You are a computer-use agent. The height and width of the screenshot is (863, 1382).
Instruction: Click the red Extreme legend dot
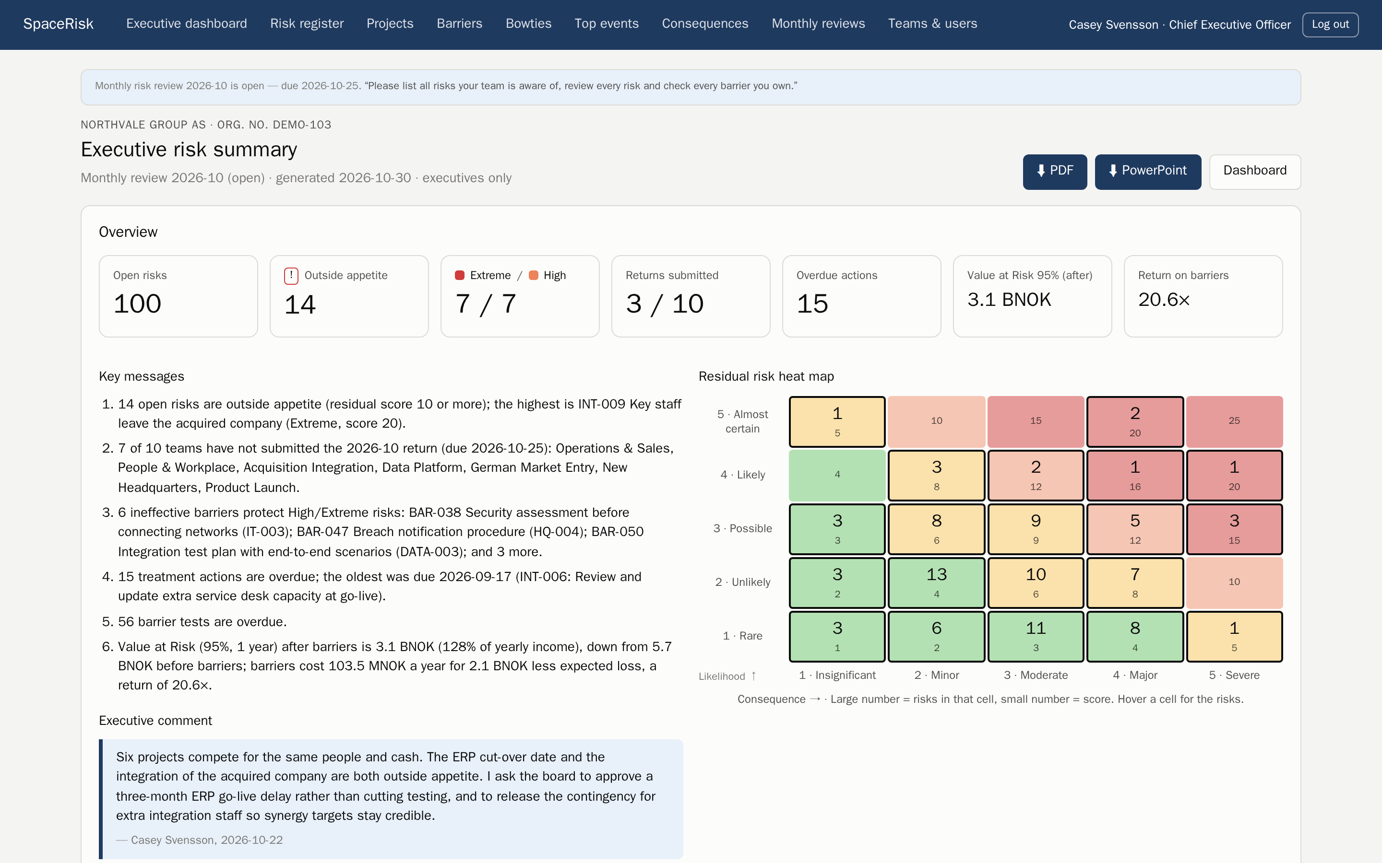(x=460, y=275)
